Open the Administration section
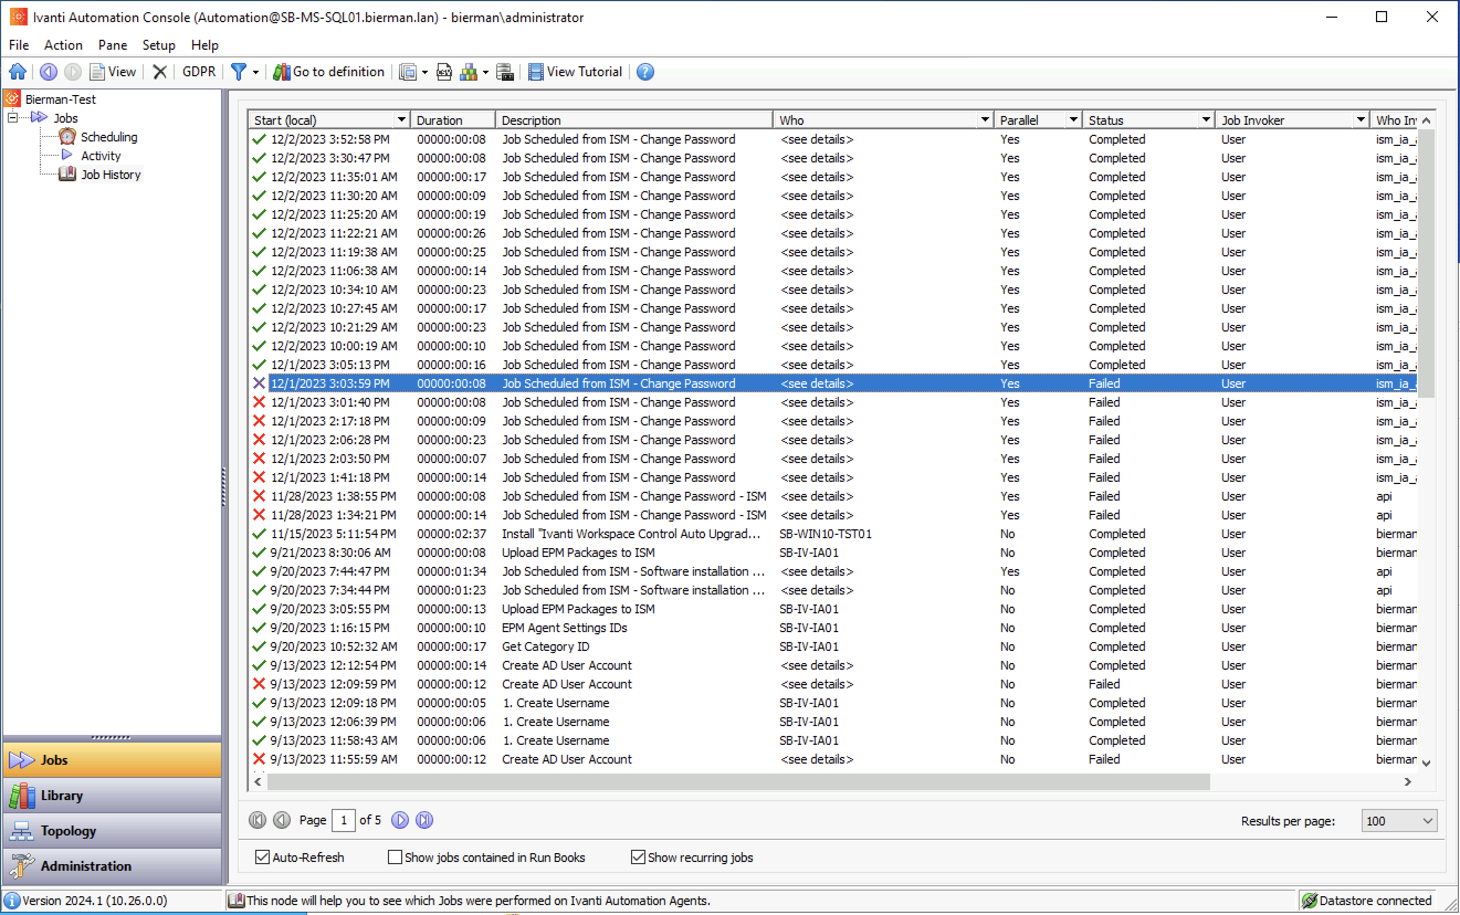Viewport: 1460px width, 915px height. tap(112, 866)
